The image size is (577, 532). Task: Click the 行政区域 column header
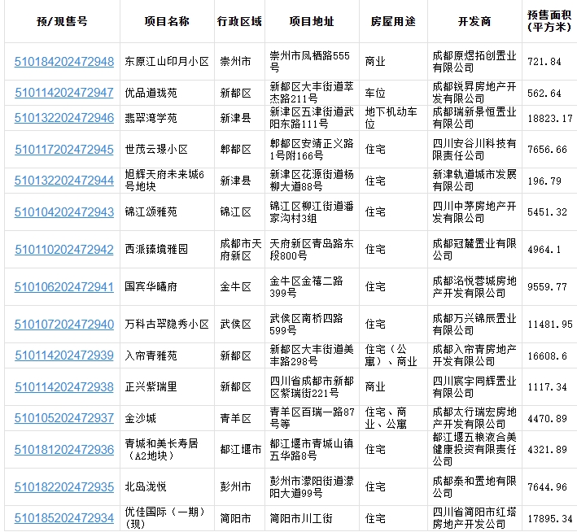(239, 21)
